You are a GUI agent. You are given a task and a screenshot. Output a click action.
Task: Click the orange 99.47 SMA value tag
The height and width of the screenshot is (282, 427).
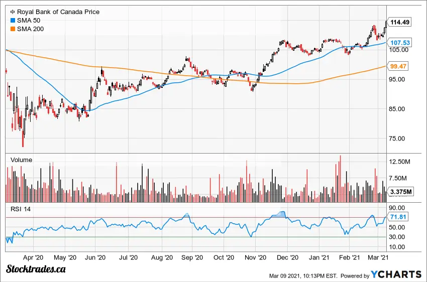399,66
